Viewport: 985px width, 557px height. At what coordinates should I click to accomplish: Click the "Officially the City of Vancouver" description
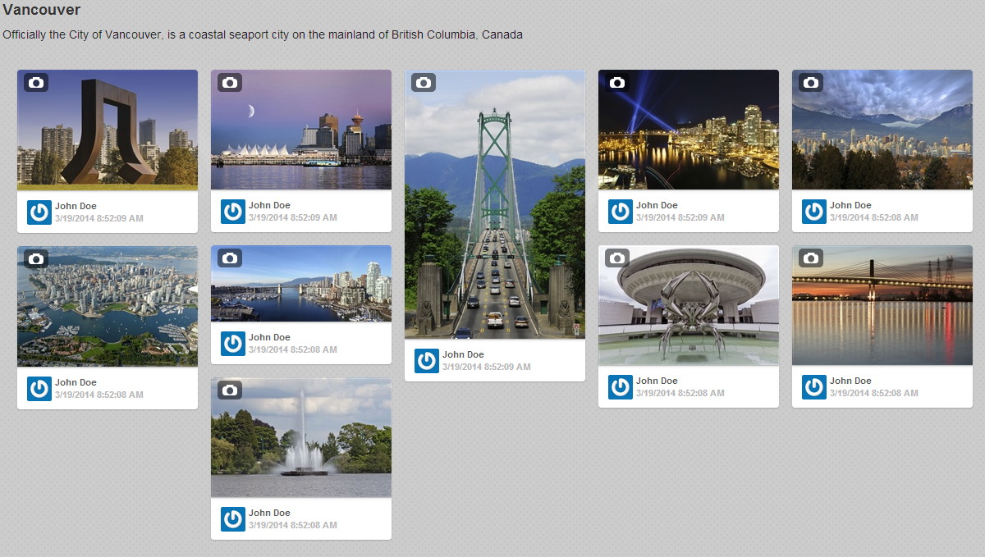click(x=263, y=35)
